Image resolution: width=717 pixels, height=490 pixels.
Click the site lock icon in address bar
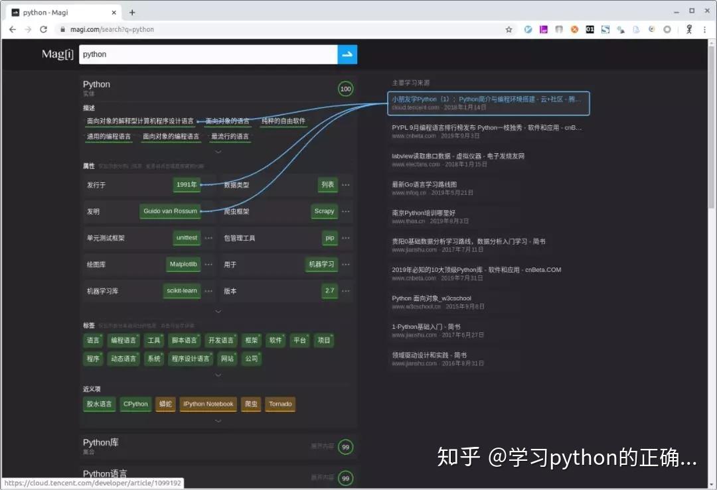[x=62, y=29]
